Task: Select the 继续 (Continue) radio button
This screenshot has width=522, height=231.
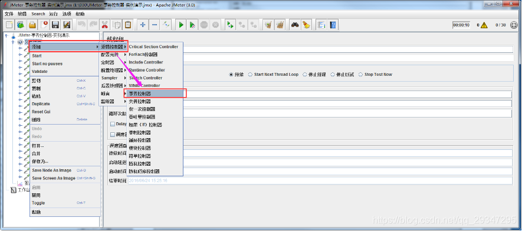Action: tap(231, 75)
